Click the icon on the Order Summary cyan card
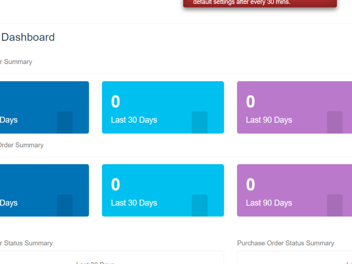 [x=200, y=205]
